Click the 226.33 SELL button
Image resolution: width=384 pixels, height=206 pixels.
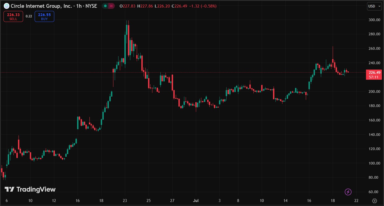click(x=13, y=17)
